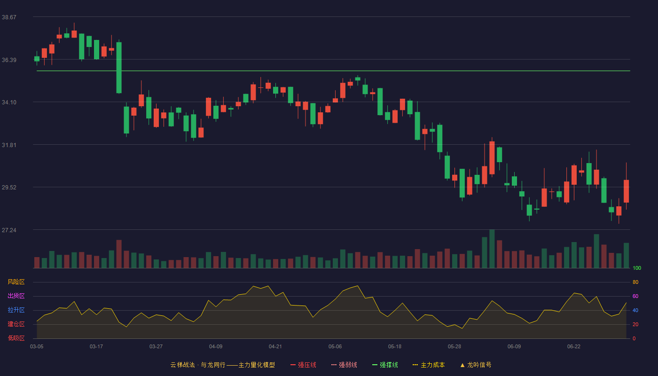658x376 pixels.
Task: Click the 04-09 date label
Action: [x=216, y=346]
